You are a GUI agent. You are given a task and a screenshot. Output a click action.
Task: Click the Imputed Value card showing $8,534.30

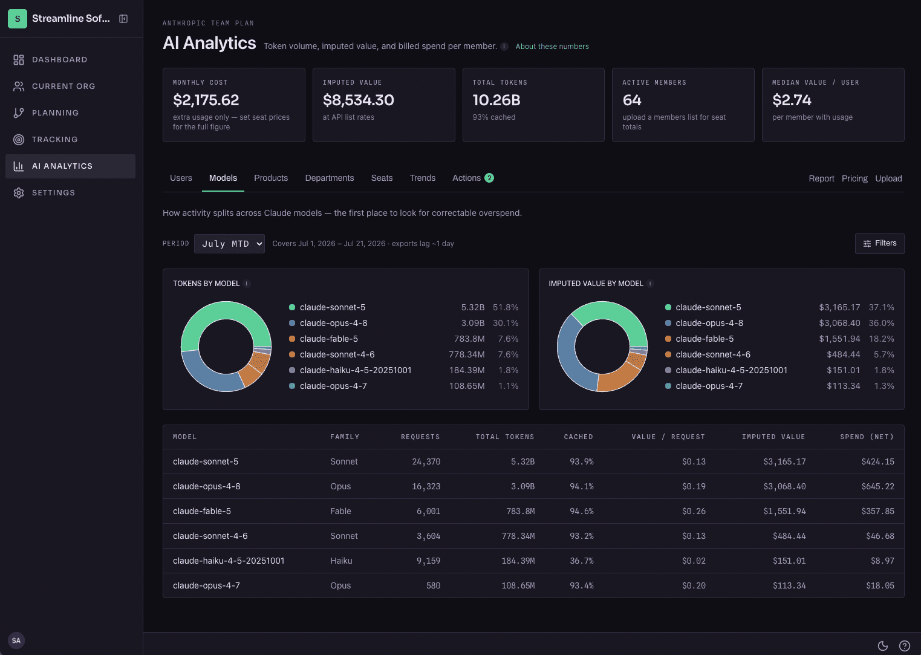pos(384,105)
